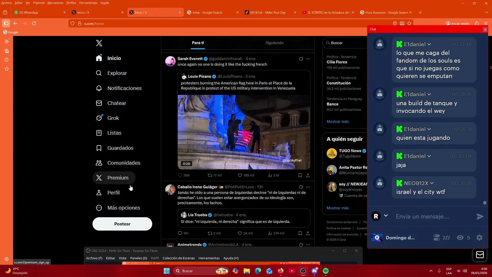Switch to WhatsApp browser tab

(40, 12)
